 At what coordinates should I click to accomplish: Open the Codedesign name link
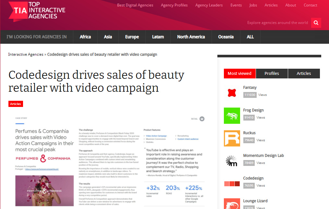(x=253, y=178)
